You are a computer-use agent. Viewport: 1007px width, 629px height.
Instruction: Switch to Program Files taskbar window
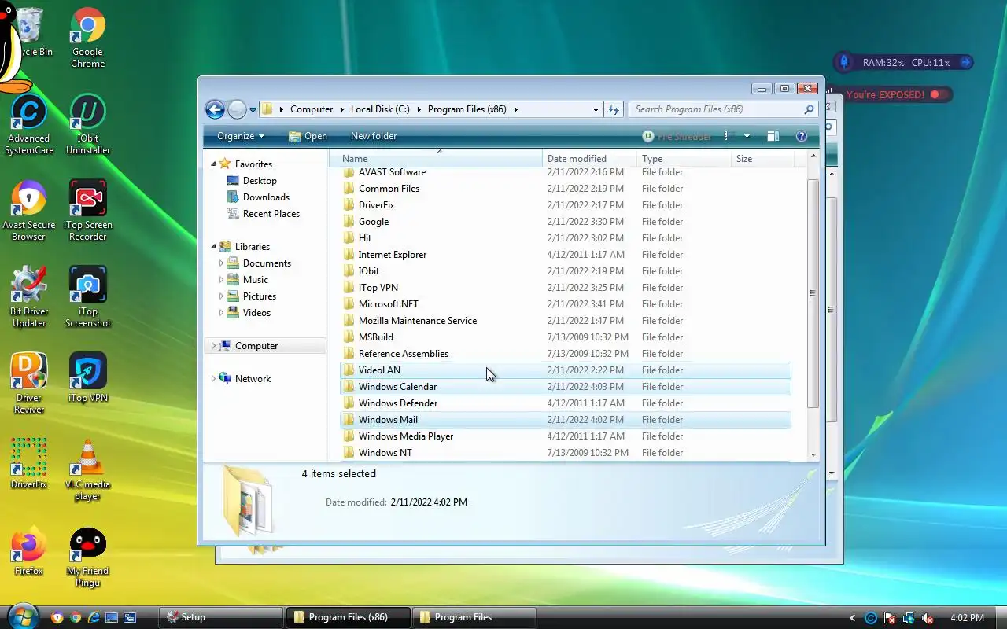click(474, 617)
